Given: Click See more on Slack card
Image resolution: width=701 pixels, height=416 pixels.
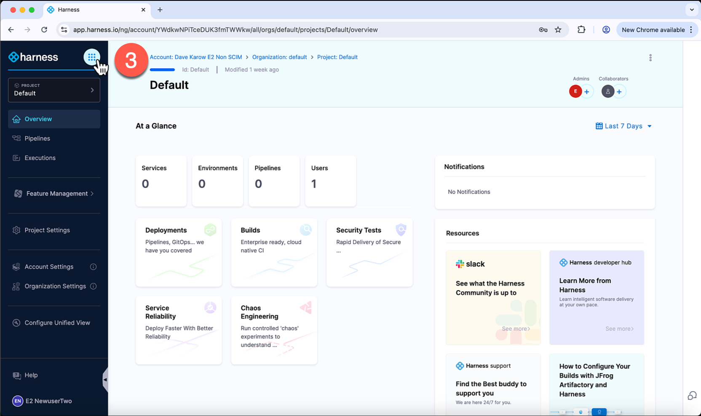Looking at the screenshot, I should tap(516, 329).
